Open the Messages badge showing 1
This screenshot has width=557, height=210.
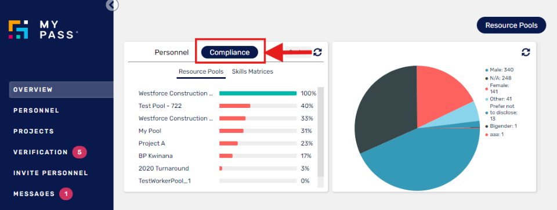click(66, 194)
